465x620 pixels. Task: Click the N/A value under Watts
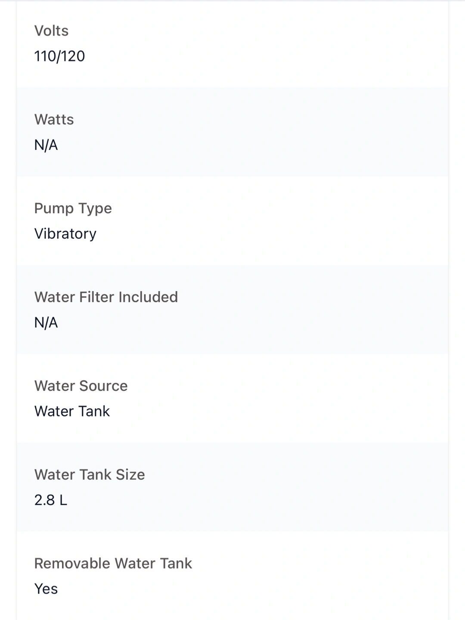coord(46,145)
